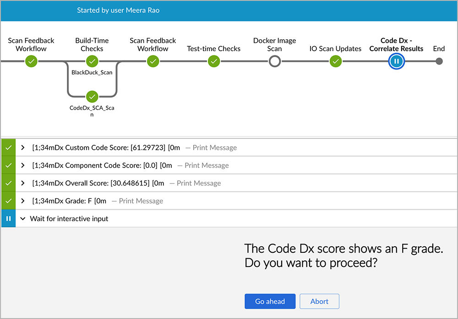
Task: Click the Test-time Checks green check icon
Action: (213, 61)
